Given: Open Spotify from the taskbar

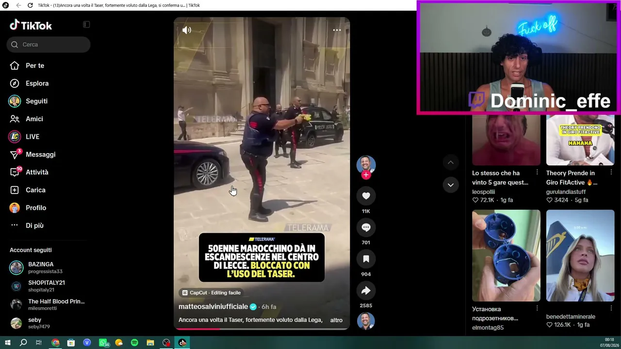Looking at the screenshot, I should coord(134,343).
